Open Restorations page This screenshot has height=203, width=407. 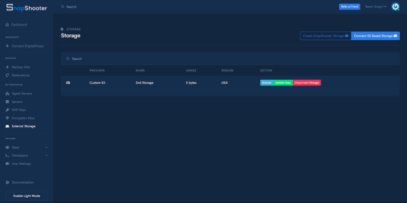click(21, 75)
